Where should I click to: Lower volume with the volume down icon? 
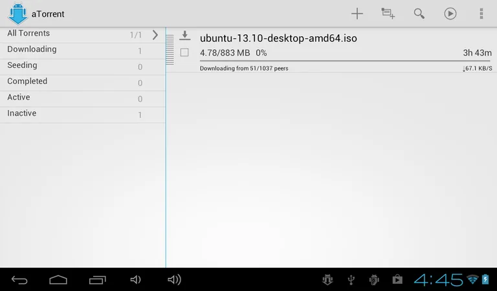135,279
